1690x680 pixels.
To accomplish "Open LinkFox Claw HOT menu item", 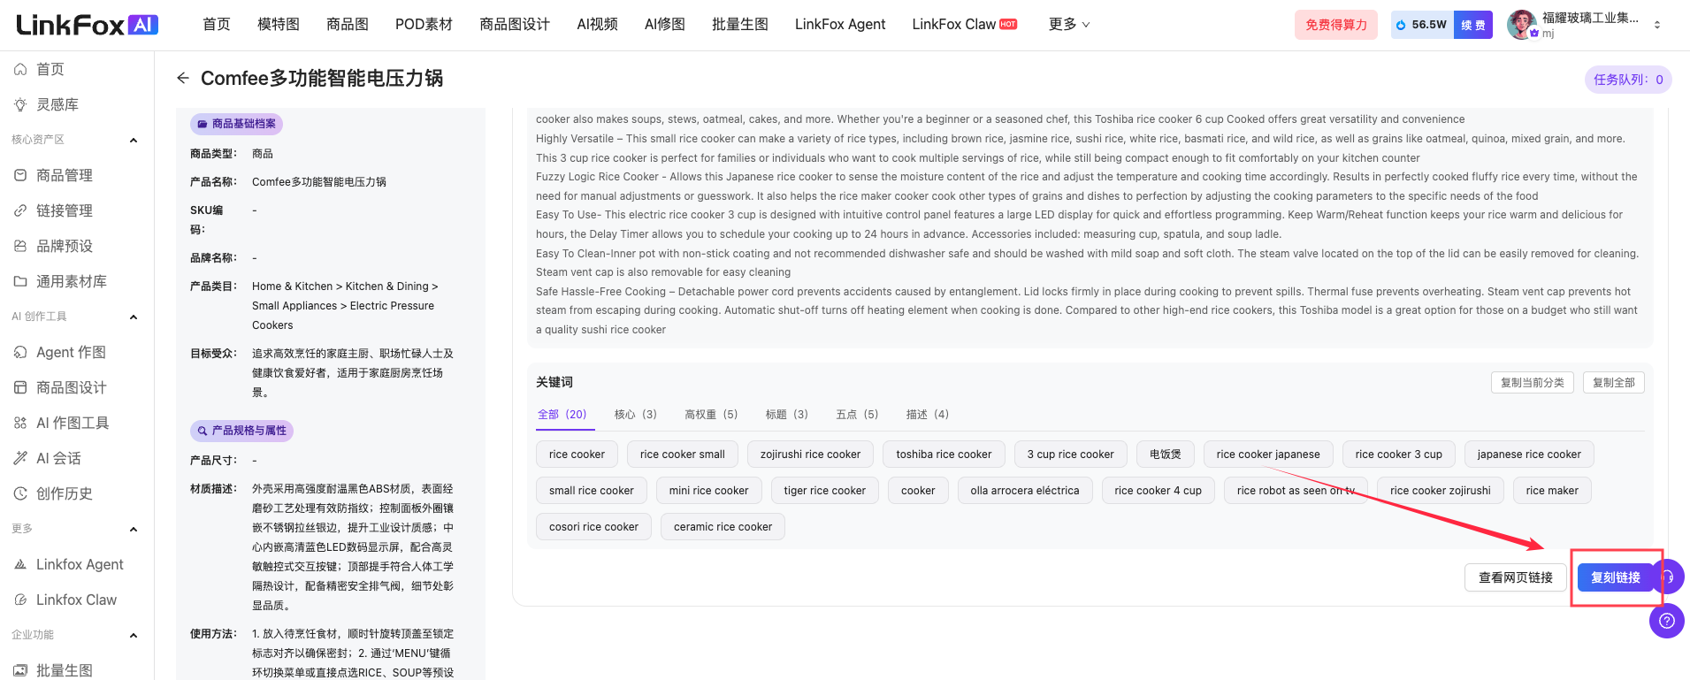I will 965,25.
